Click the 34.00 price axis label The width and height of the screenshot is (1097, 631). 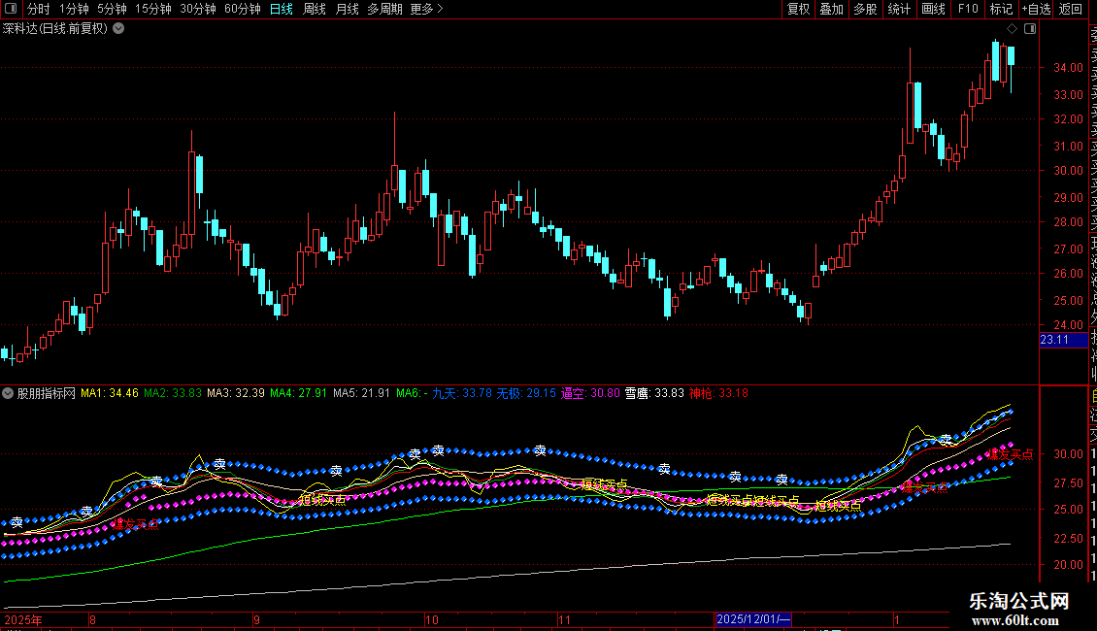pos(1068,68)
